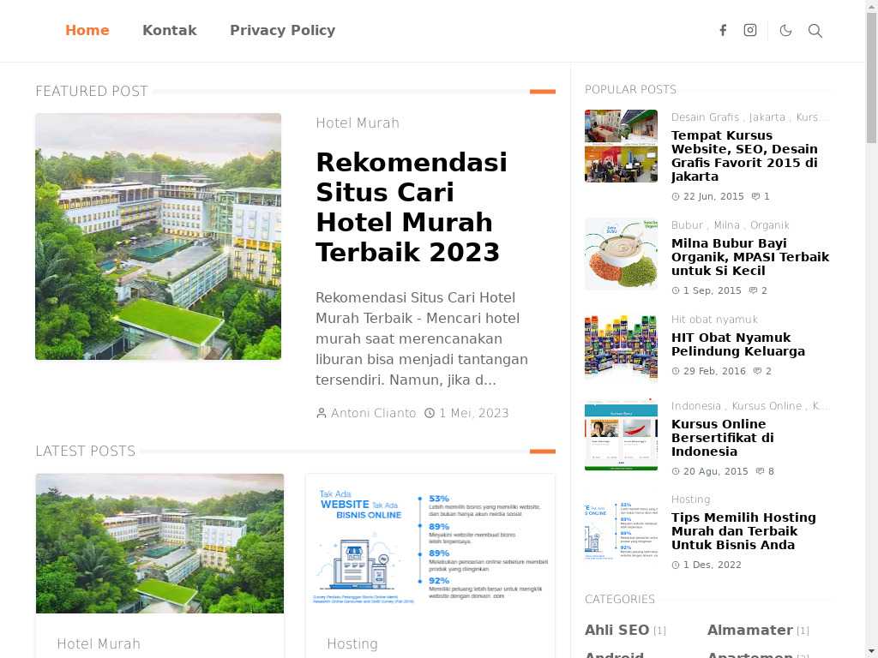Image resolution: width=878 pixels, height=658 pixels.
Task: Open latest post website infographic thumbnail
Action: click(430, 543)
